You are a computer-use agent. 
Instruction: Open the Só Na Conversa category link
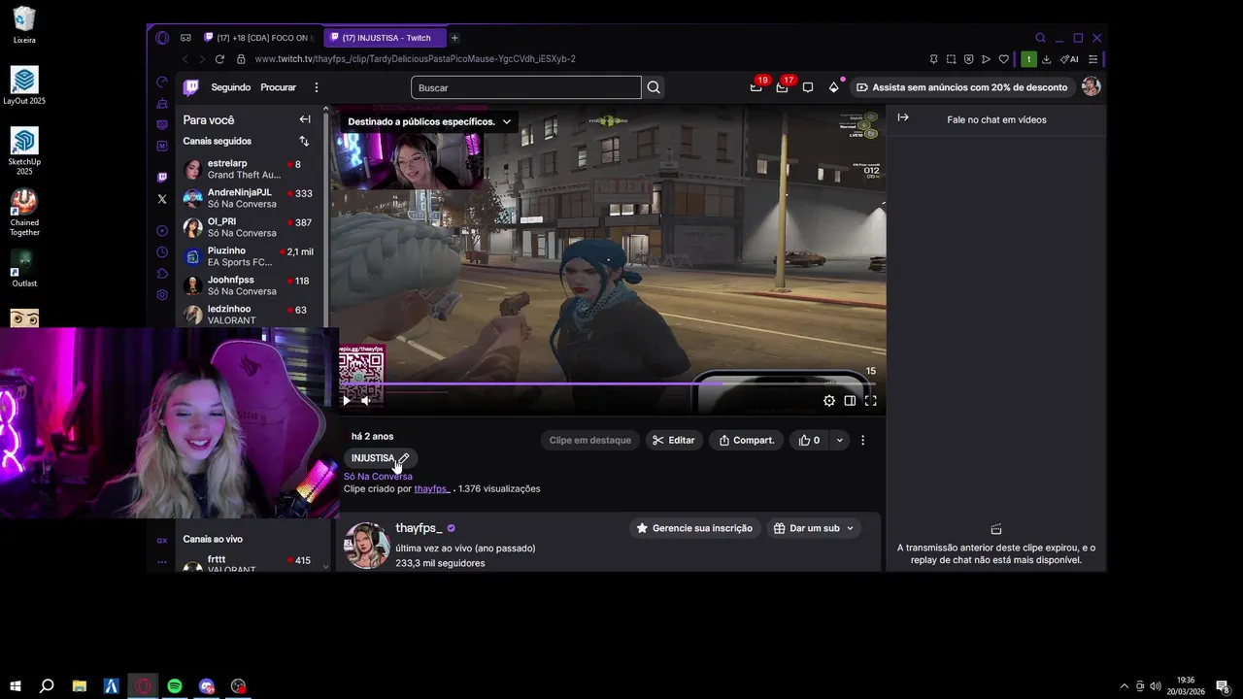point(378,476)
